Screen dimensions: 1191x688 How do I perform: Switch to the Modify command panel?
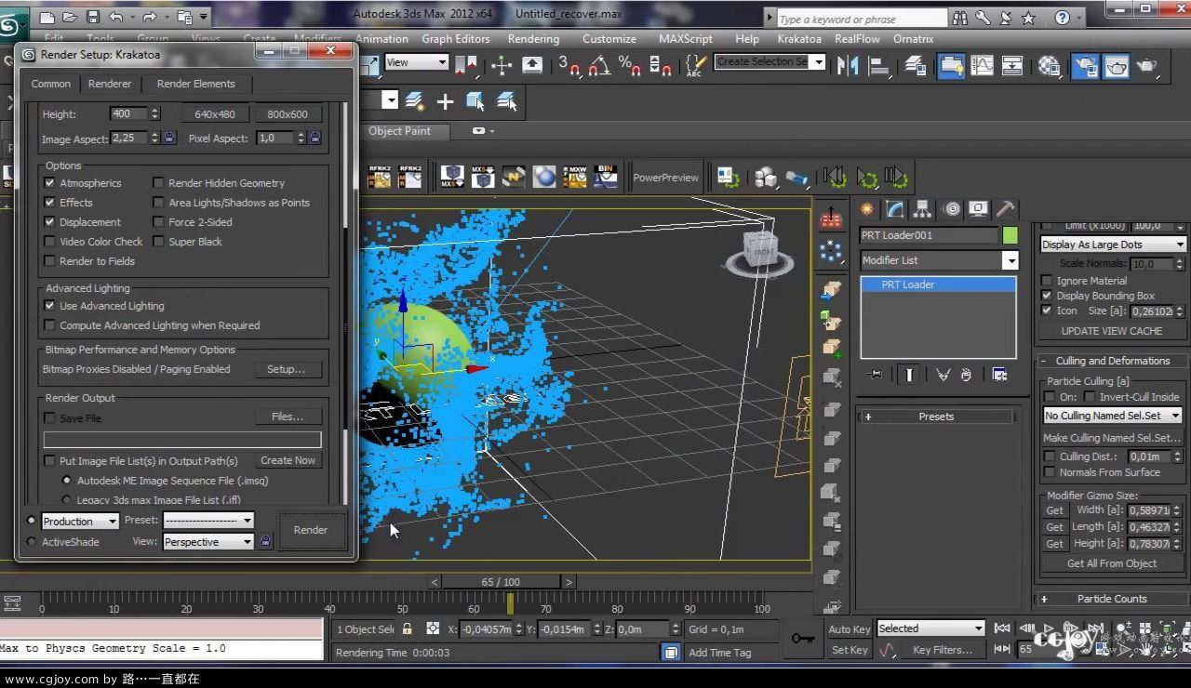(x=895, y=208)
